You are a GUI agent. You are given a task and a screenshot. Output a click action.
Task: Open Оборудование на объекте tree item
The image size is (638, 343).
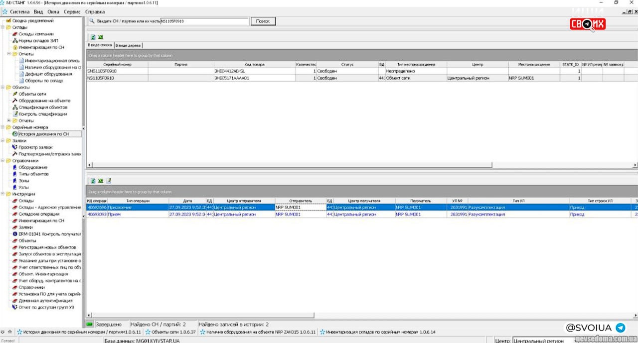click(44, 101)
